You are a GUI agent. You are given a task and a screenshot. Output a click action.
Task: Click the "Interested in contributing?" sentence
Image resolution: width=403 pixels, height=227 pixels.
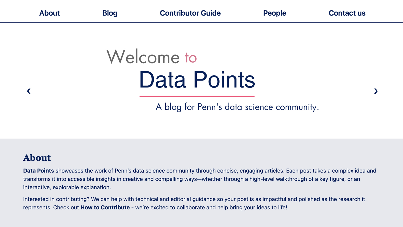pyautogui.click(x=56, y=199)
